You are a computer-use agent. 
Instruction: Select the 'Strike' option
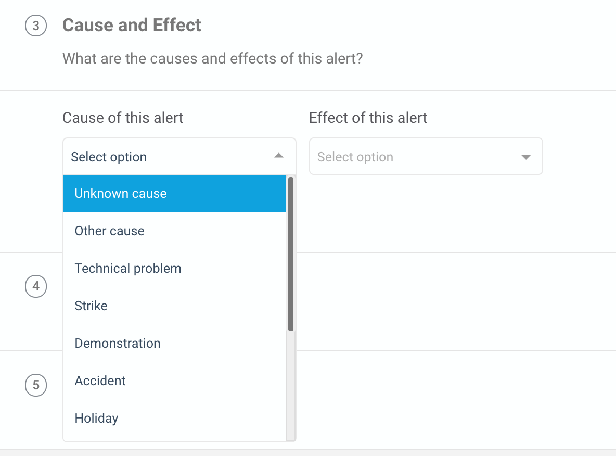(174, 306)
